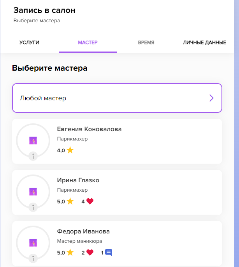This screenshot has height=267, width=239.
Task: Click Ирина Глазко's star rating icon
Action: tap(70, 201)
